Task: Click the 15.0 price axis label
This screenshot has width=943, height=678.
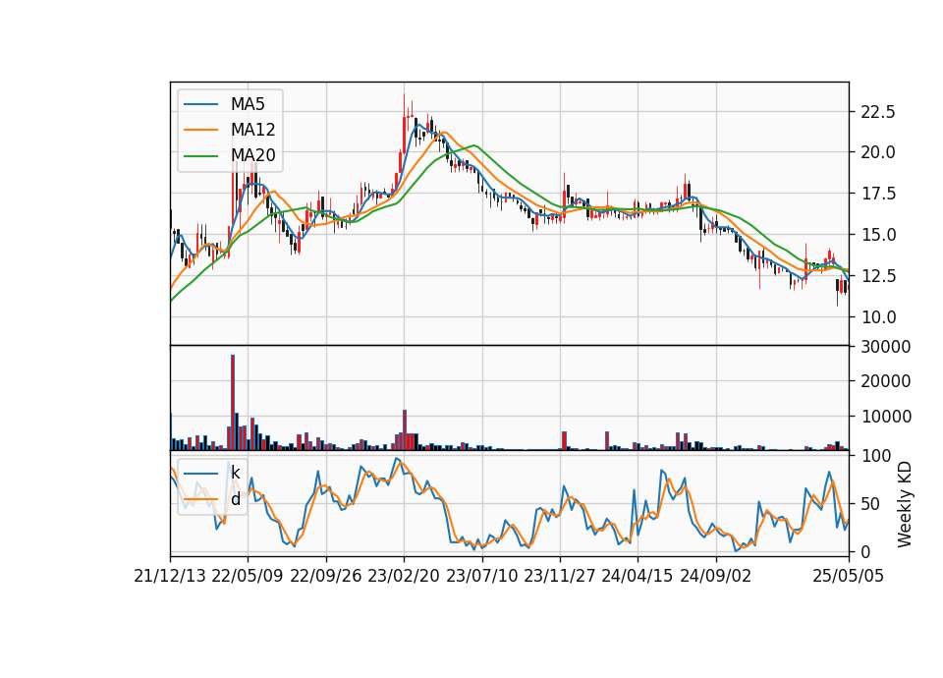Action: pyautogui.click(x=878, y=235)
